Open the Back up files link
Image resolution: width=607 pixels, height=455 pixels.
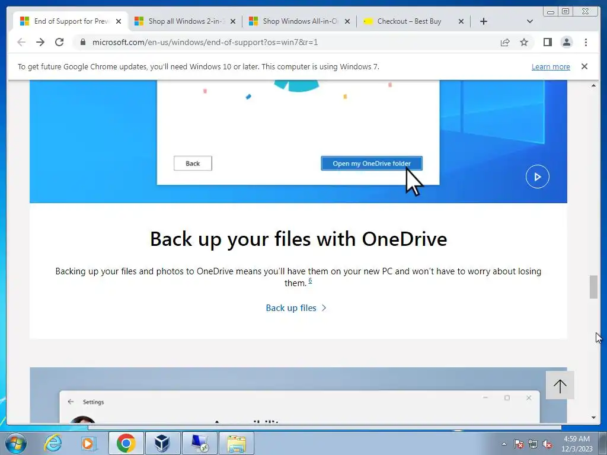point(296,308)
